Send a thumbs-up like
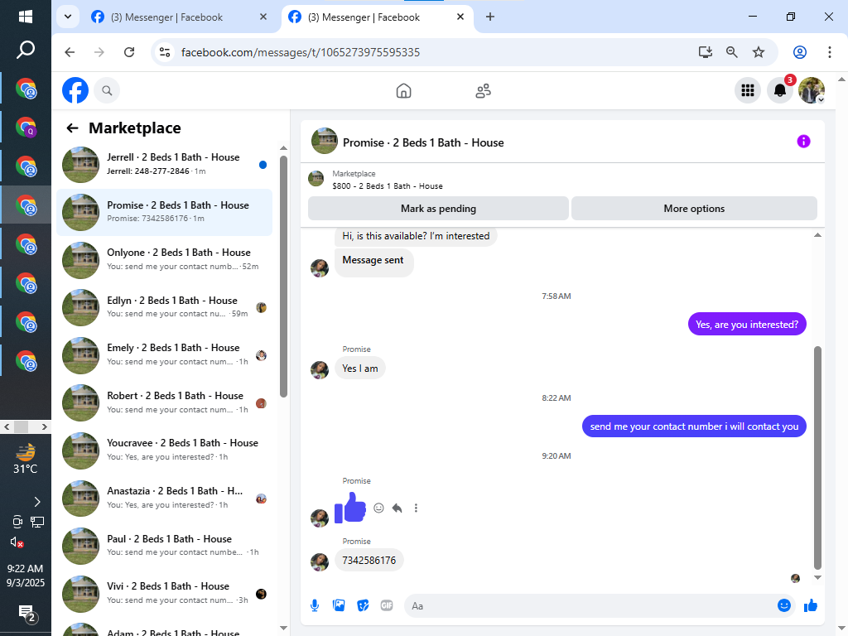Viewport: 848px width, 636px height. pos(810,605)
